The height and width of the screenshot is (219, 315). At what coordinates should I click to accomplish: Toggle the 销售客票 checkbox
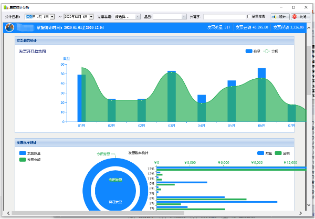click(249, 17)
